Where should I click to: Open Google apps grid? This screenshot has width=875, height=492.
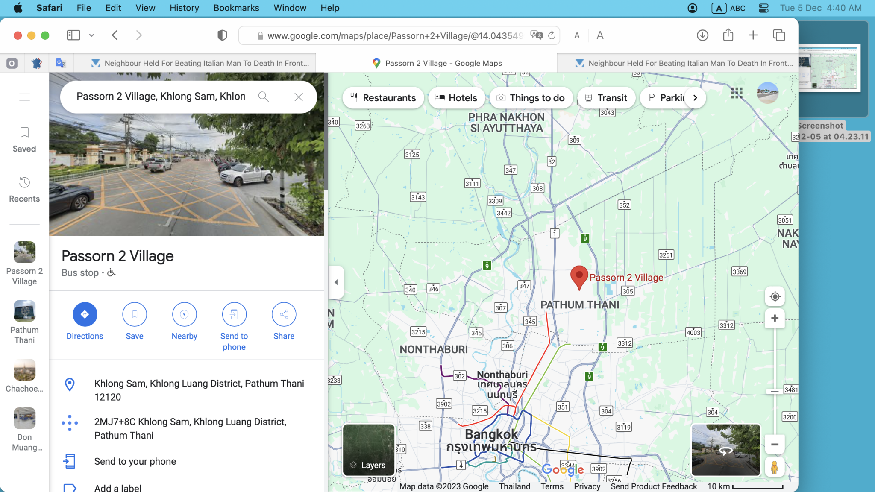click(737, 93)
